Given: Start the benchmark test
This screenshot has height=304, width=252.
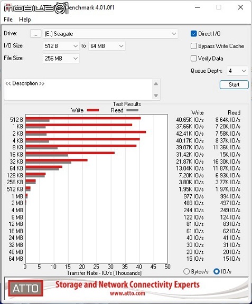Looking at the screenshot, I should [x=234, y=84].
